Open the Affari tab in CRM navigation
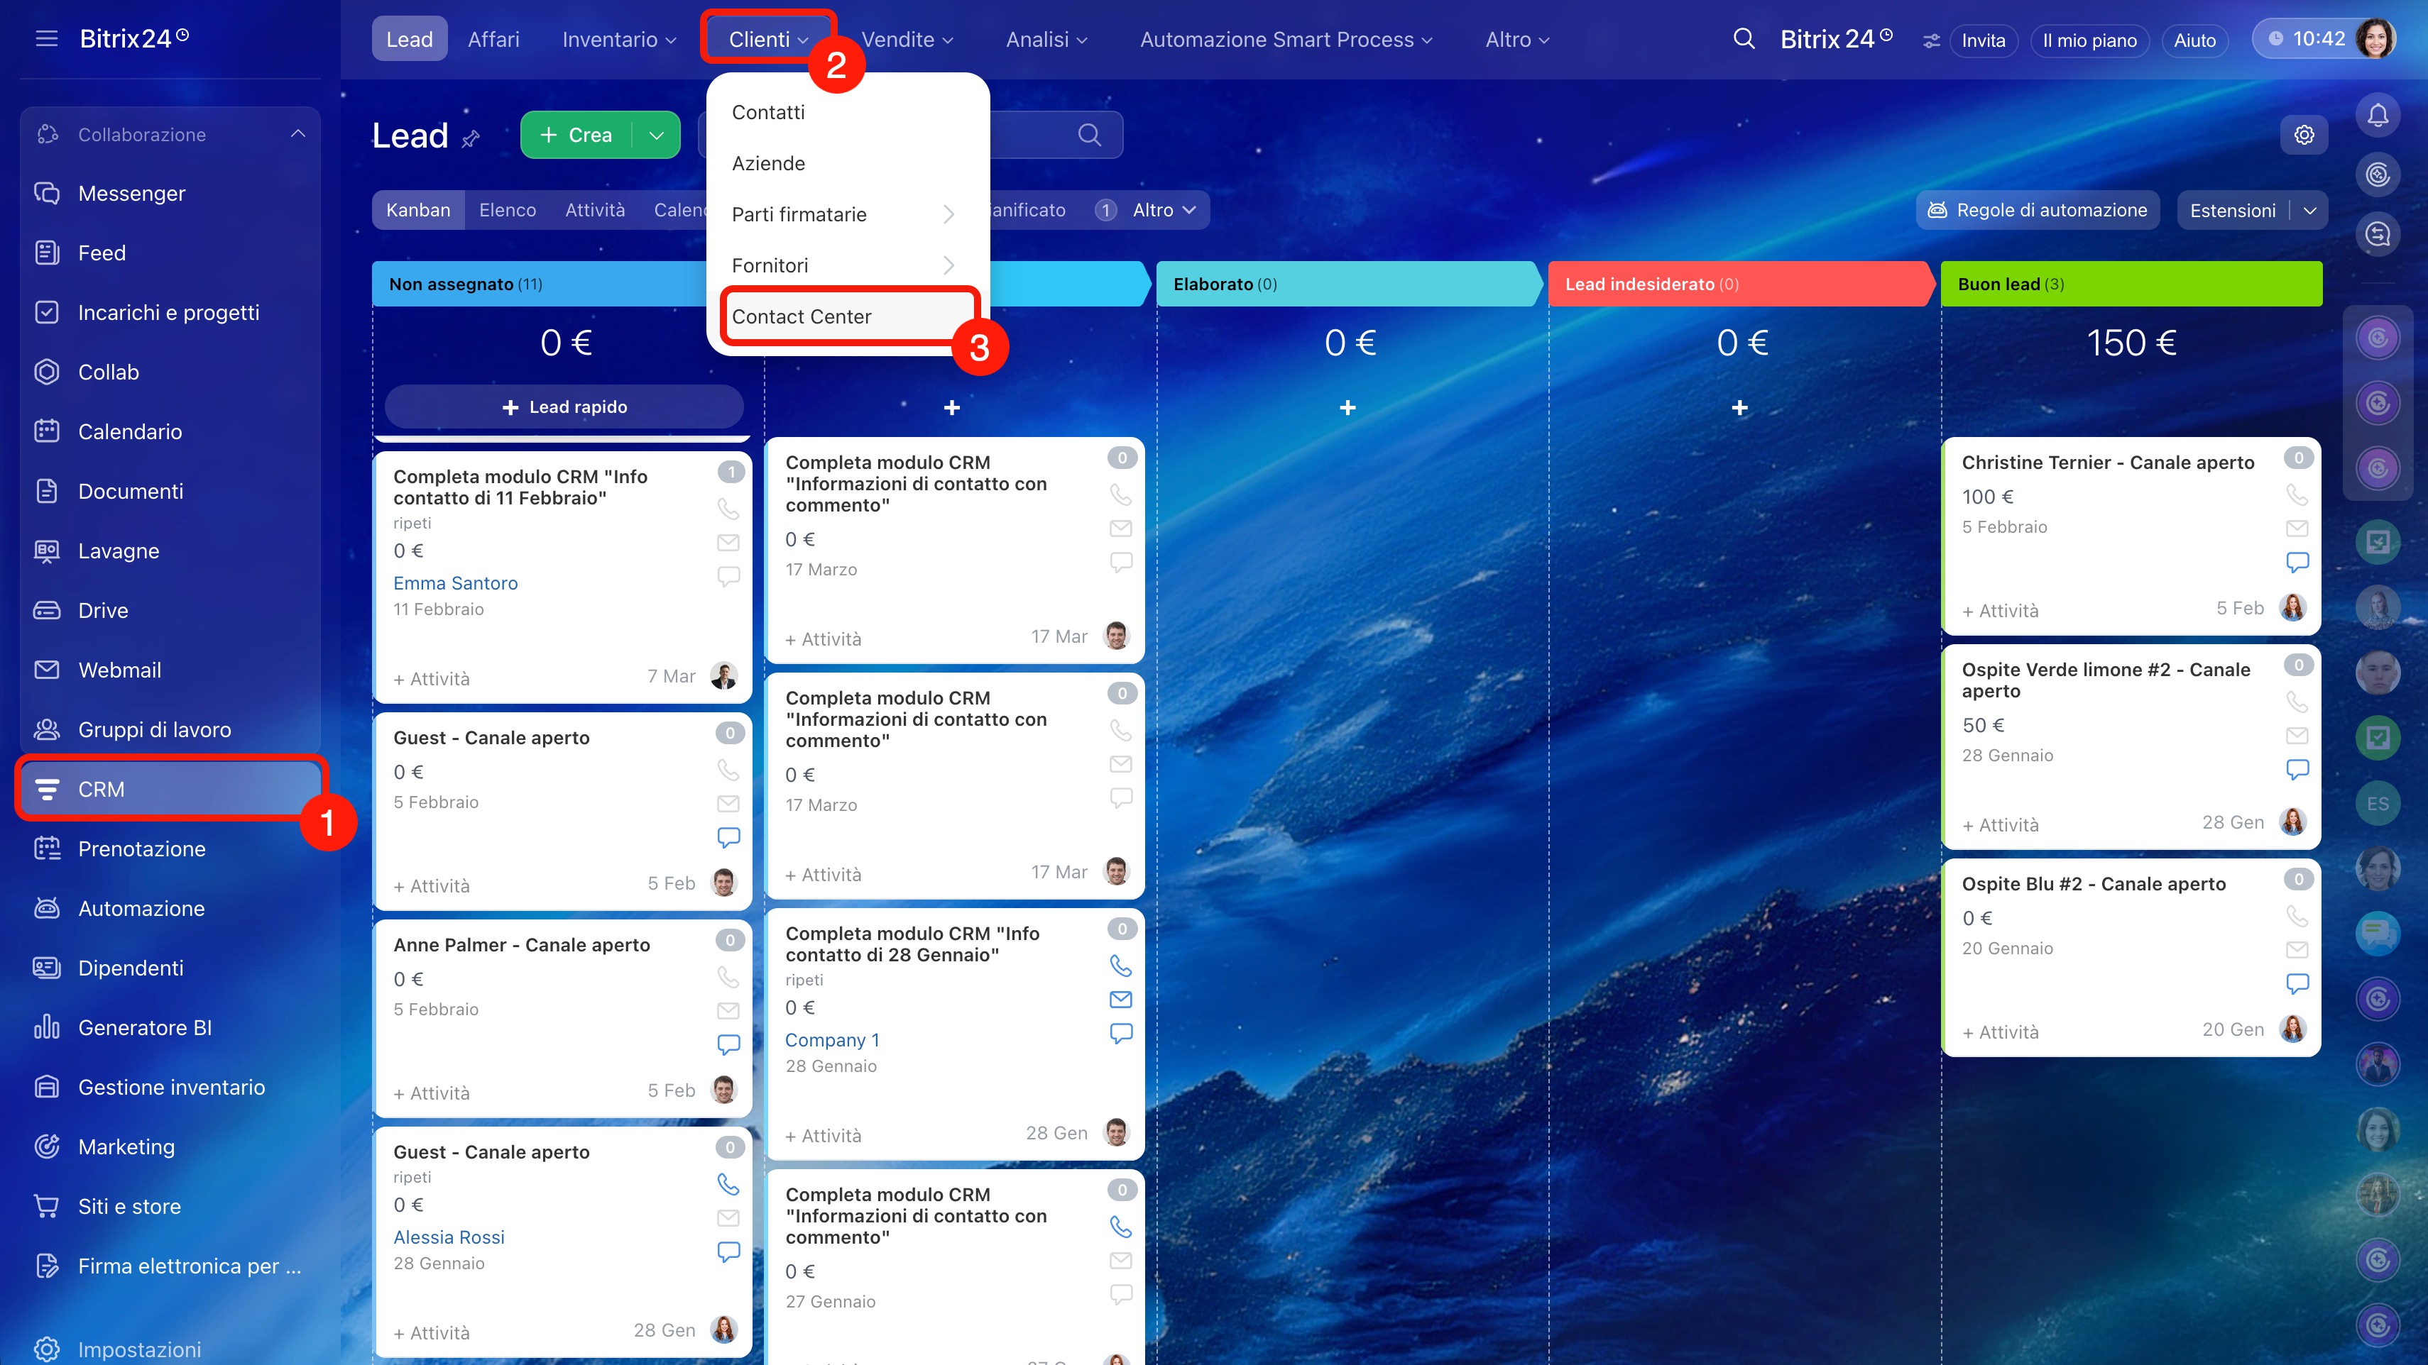 [493, 40]
